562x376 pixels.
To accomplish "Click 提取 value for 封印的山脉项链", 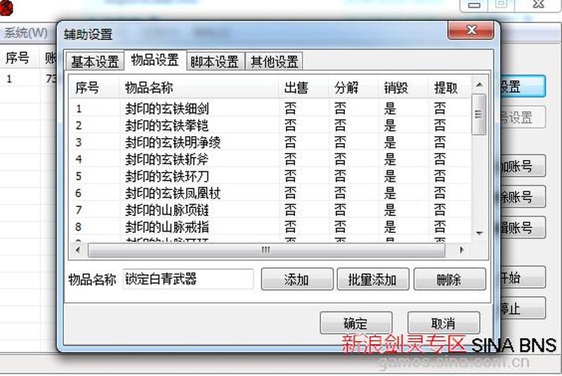I will point(440,210).
